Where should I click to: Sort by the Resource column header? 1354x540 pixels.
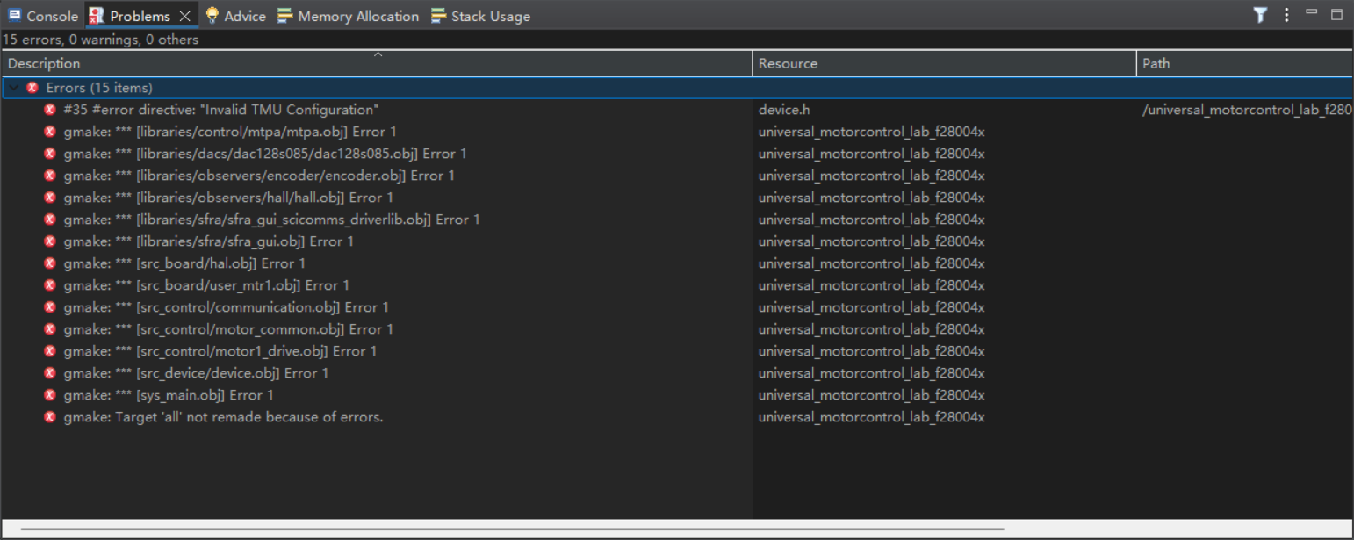(788, 63)
